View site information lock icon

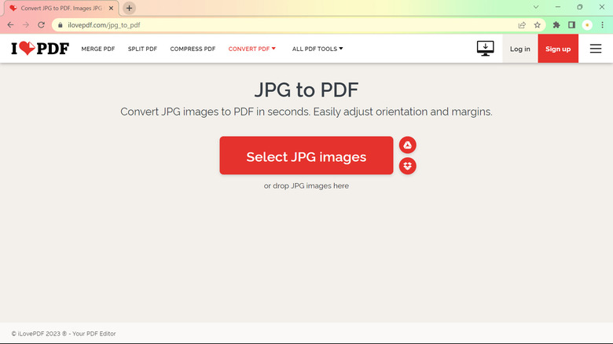[x=60, y=25]
